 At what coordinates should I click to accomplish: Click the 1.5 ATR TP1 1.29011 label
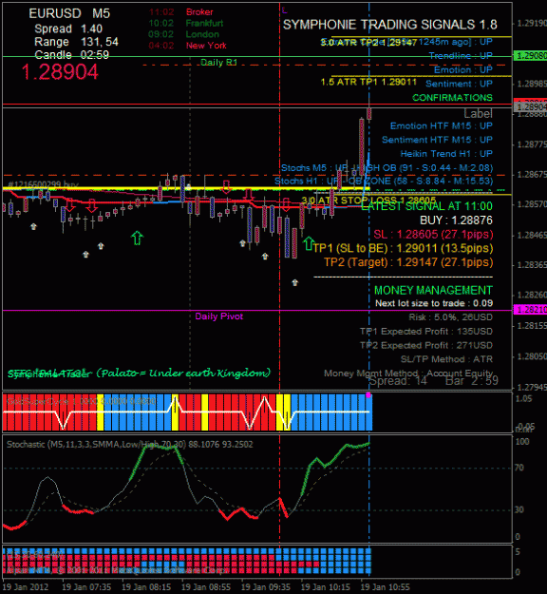(368, 82)
